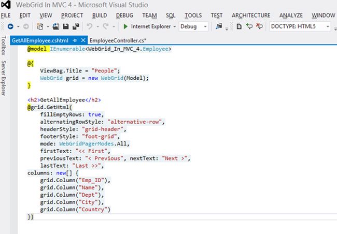This screenshot has height=234, width=337.
Task: Click the New Project toolbar icon
Action: point(40,26)
